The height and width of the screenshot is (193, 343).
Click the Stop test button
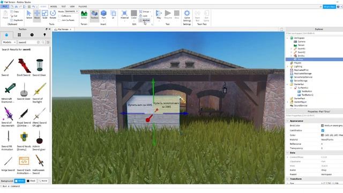point(177,14)
